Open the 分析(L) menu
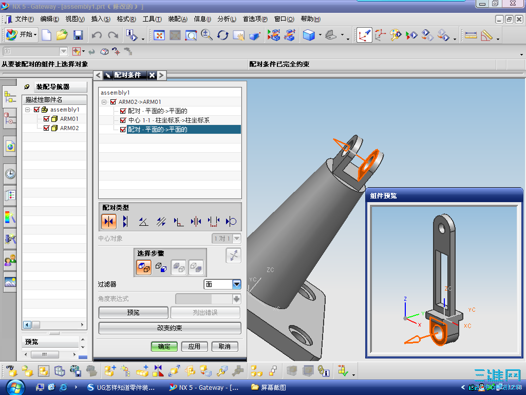This screenshot has width=526, height=395. pos(227,19)
